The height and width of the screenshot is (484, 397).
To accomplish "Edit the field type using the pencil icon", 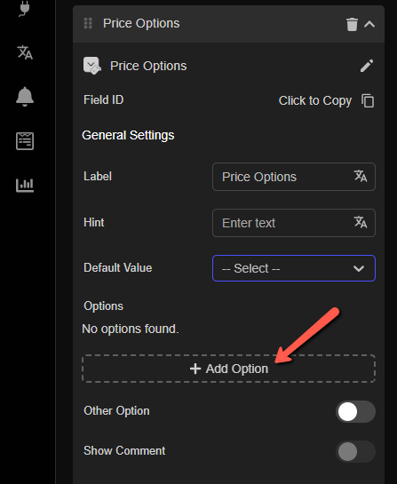I will (367, 66).
